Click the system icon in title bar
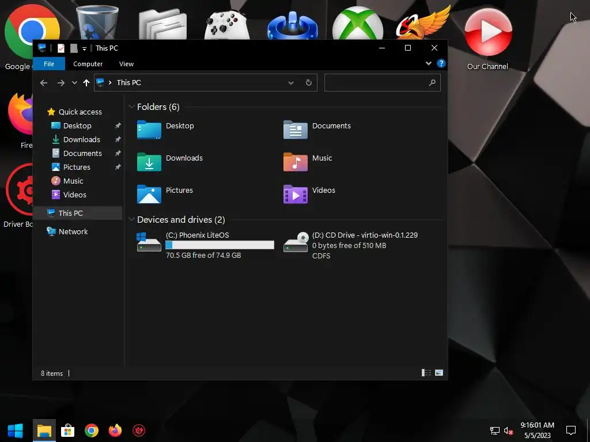The image size is (590, 442). click(x=42, y=48)
